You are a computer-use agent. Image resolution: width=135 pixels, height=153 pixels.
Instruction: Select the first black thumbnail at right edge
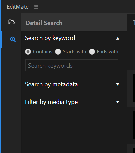134,88
